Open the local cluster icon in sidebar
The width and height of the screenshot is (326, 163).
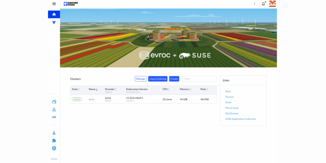click(x=54, y=22)
